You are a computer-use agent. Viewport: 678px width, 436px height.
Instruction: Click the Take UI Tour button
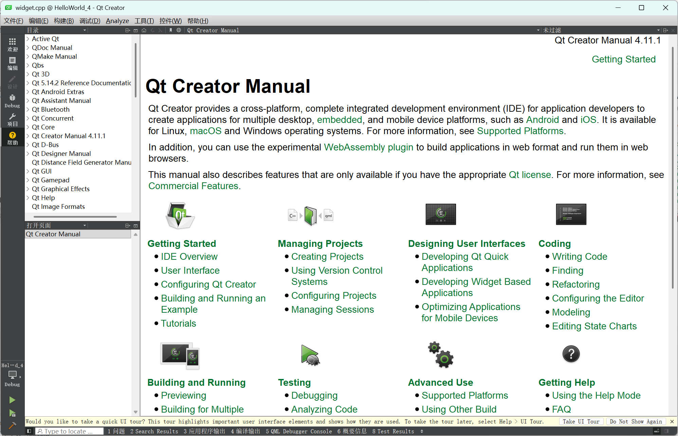581,421
